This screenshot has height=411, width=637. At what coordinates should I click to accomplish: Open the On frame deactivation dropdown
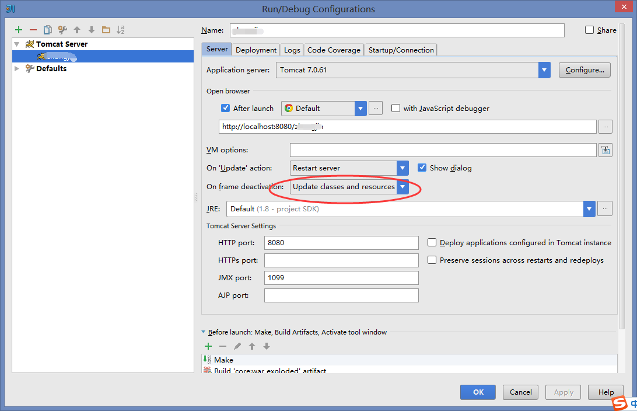402,187
